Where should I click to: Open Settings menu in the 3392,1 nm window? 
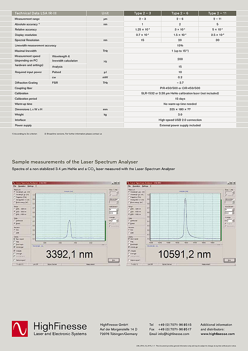[x=31, y=186]
